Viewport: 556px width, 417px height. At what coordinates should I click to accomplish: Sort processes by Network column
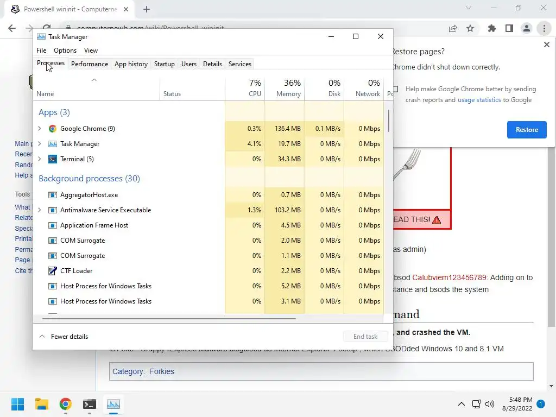(364, 87)
